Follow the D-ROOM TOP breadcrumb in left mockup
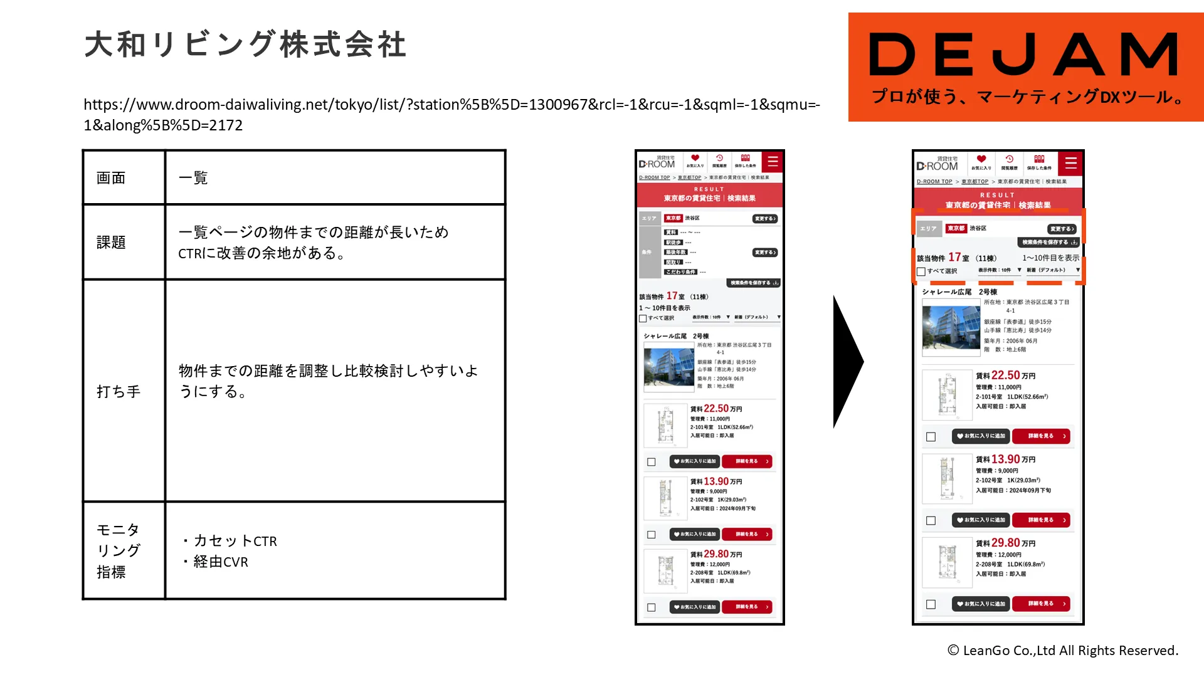Viewport: 1204px width, 677px height. pos(655,177)
